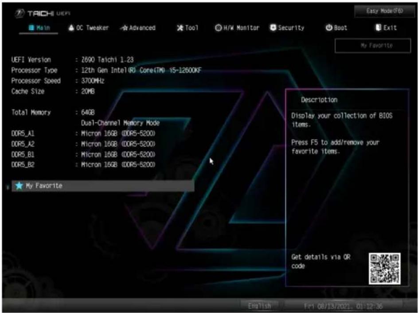
Task: Click the 'Get details via QR code' text
Action: tap(320, 261)
